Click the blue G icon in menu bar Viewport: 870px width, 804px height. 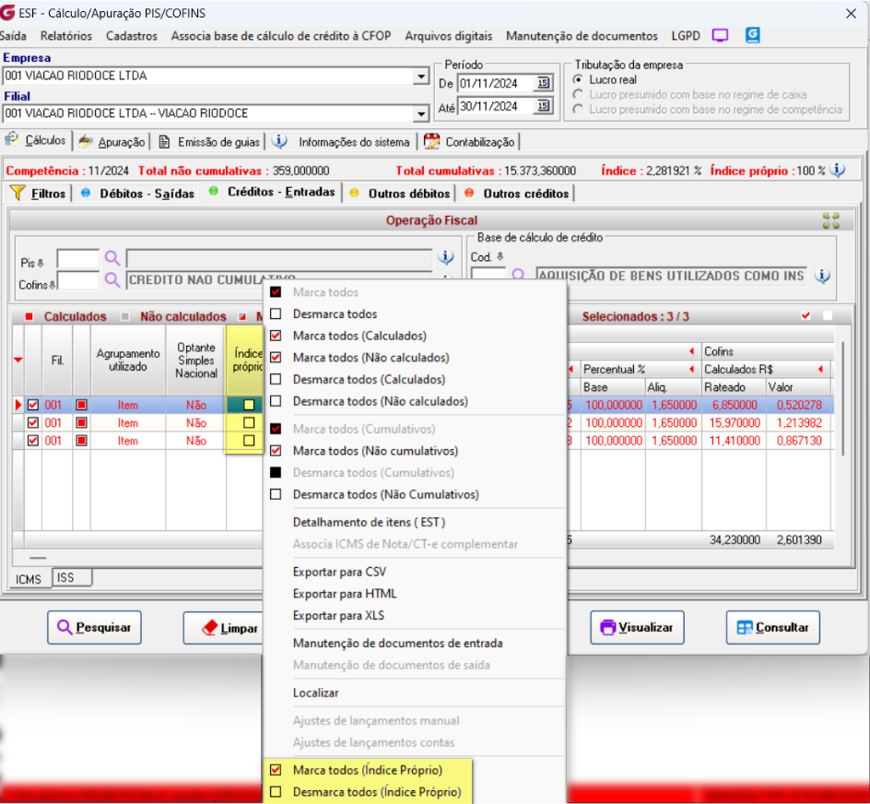[x=752, y=35]
